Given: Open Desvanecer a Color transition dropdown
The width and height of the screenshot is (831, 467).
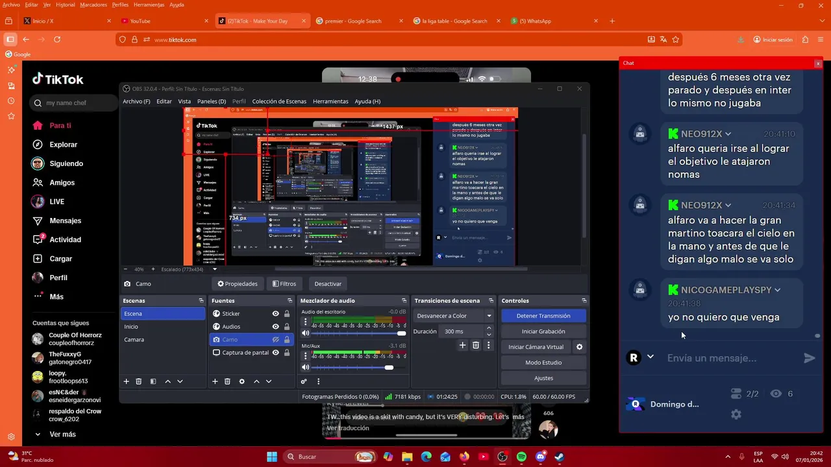Looking at the screenshot, I should click(454, 316).
